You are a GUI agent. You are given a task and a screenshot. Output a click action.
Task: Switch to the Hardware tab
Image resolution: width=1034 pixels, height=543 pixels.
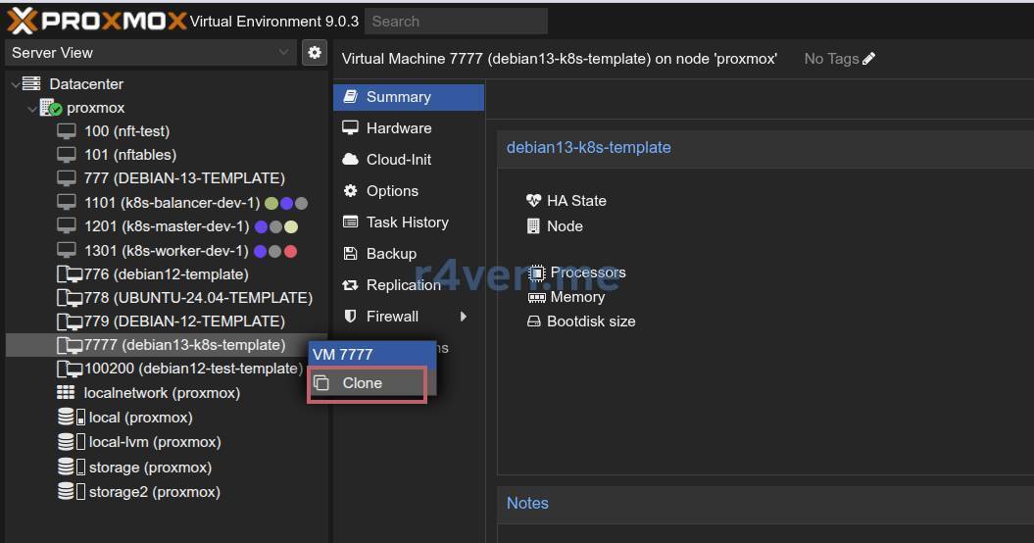pyautogui.click(x=398, y=128)
